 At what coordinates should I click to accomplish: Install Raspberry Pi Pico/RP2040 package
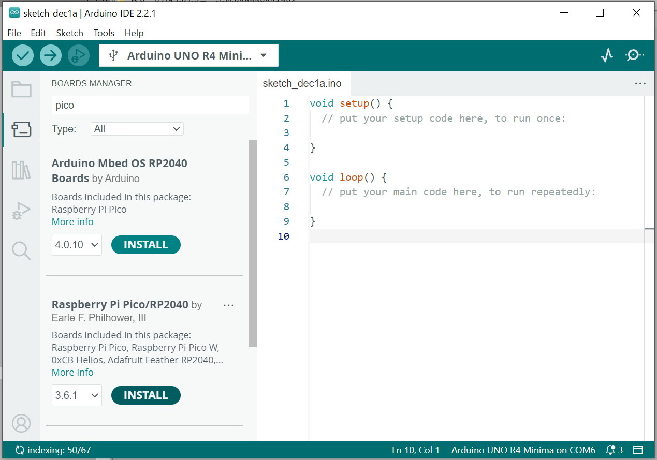(146, 395)
